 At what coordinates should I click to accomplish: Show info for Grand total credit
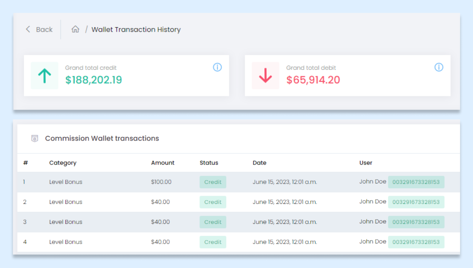tap(217, 67)
